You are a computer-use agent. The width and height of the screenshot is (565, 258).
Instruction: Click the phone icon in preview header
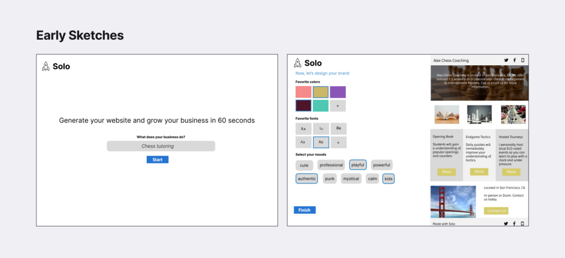click(x=523, y=60)
